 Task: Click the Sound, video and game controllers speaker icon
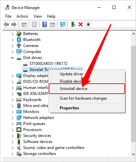[x=19, y=148]
